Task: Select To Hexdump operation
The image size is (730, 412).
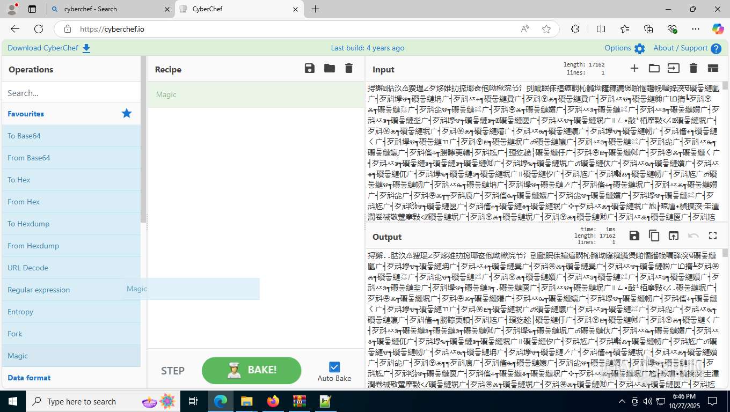Action: 71,224
